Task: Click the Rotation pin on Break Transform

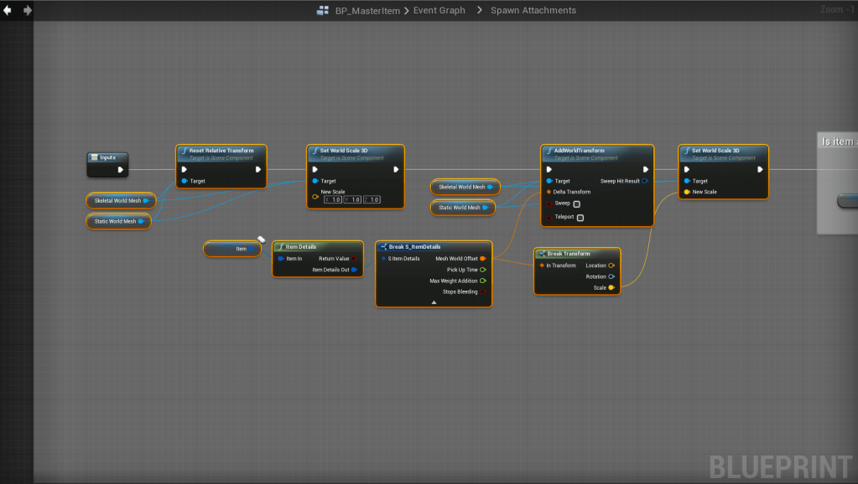Action: 611,276
